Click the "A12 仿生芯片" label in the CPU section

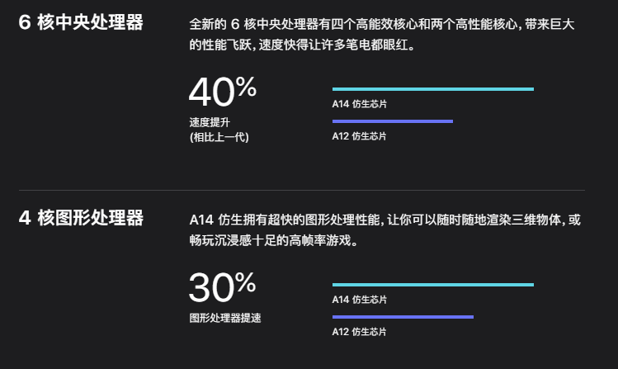coord(359,136)
